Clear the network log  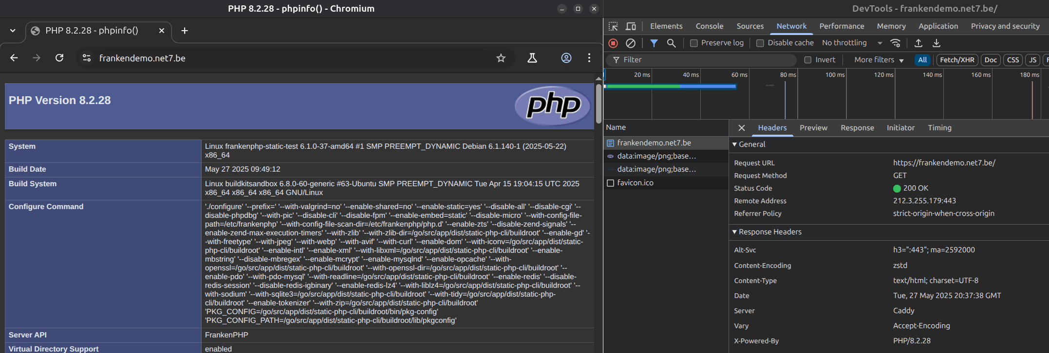(631, 43)
